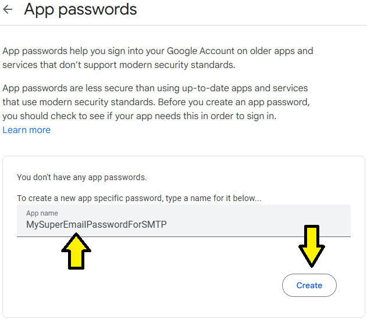Click the underline beneath the App name field
This screenshot has height=319, width=367.
[x=183, y=236]
